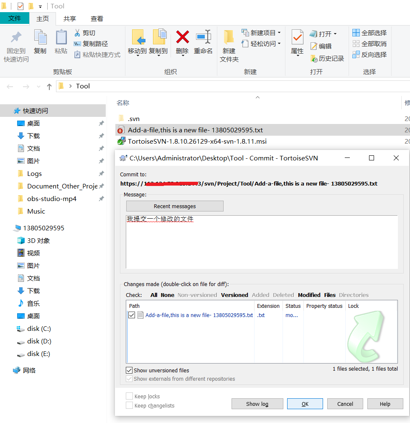Screen dimensions: 410x423
Task: Click the Copy (复制) ribbon icon
Action: [41, 37]
